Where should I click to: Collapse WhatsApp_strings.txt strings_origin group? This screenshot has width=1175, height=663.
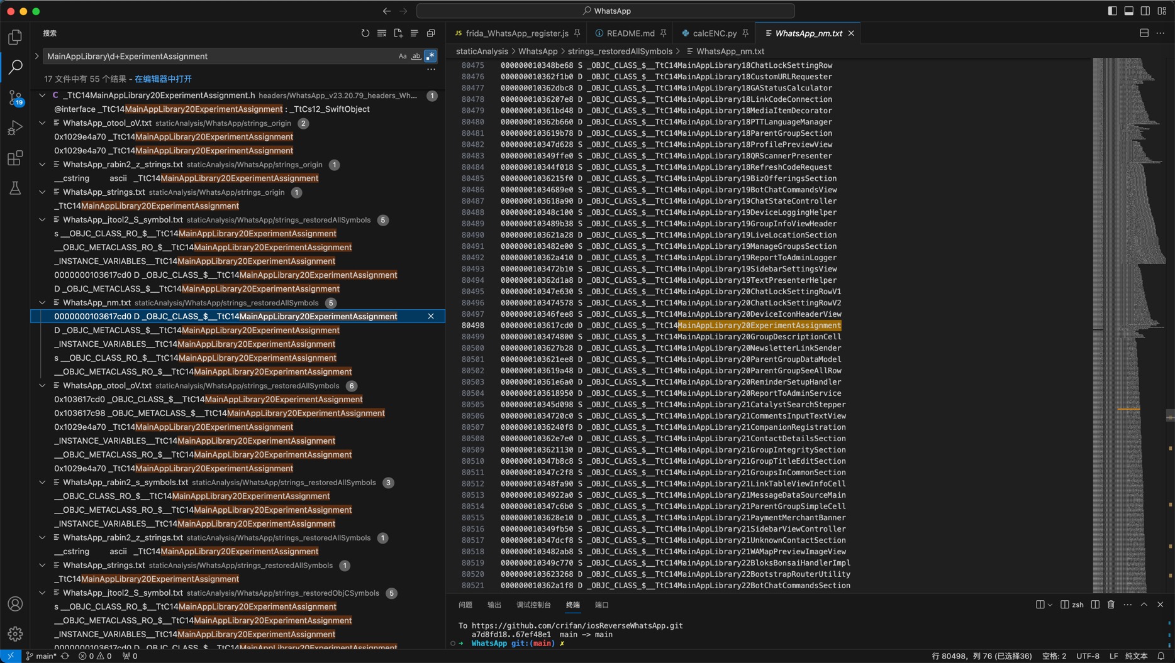click(42, 192)
